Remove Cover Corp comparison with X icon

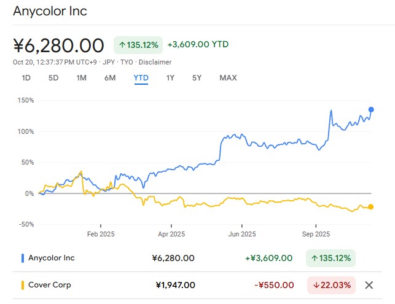[369, 285]
